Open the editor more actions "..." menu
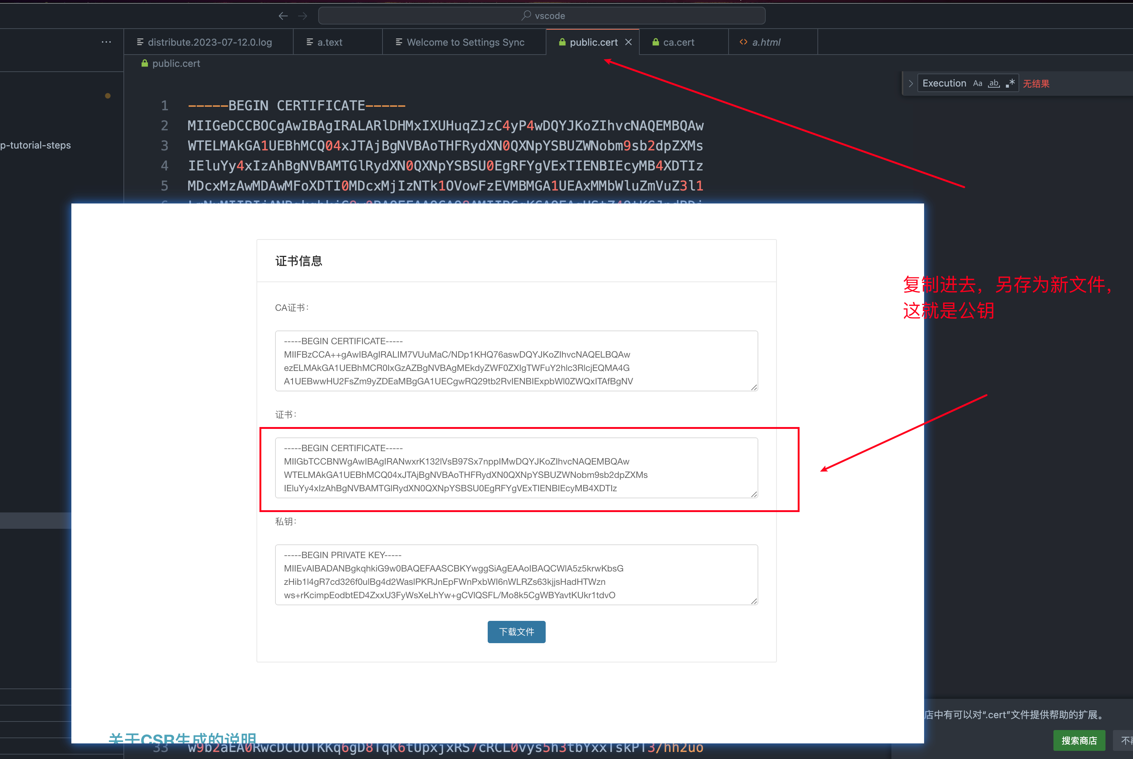 [106, 42]
